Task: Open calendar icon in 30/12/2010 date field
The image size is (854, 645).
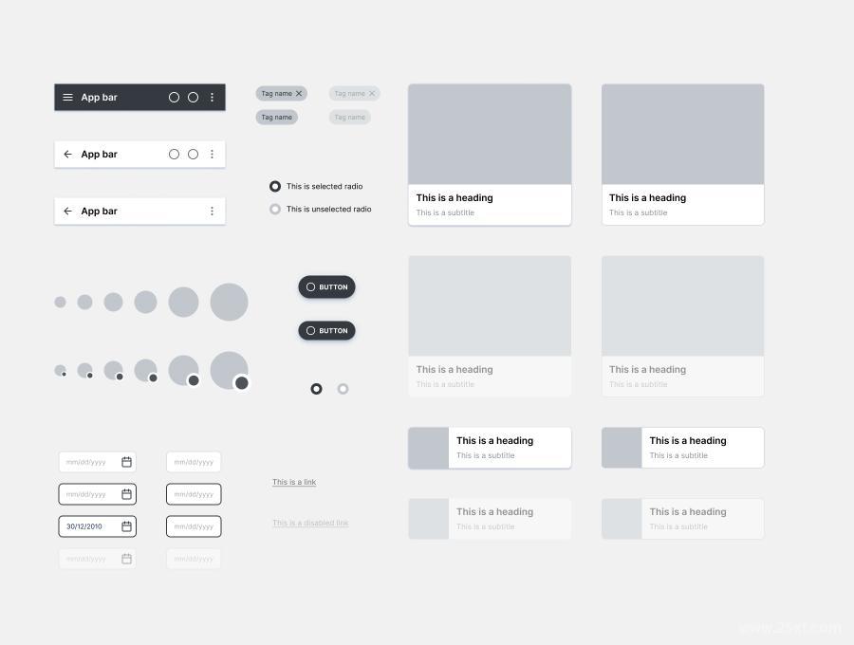Action: coord(126,526)
